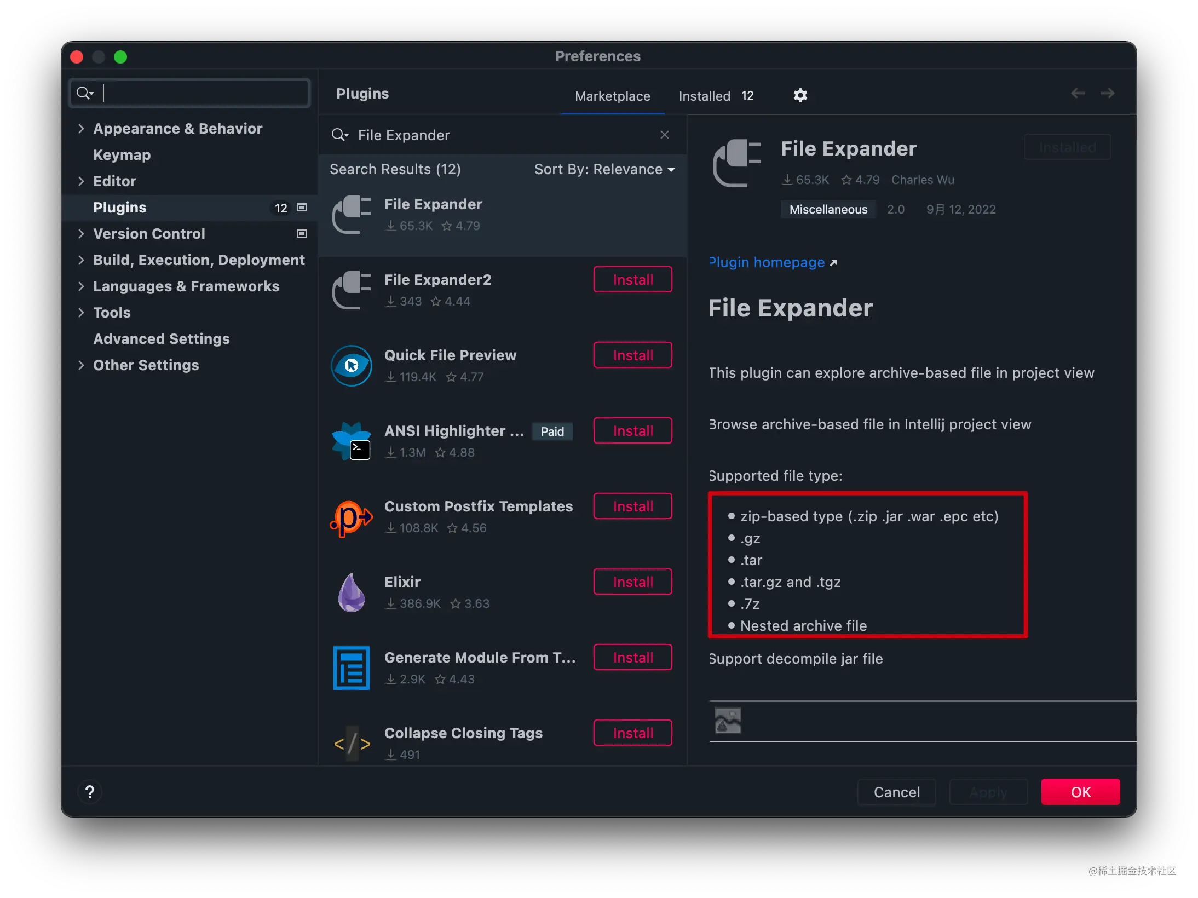Install the Quick File Preview plugin
The height and width of the screenshot is (898, 1198).
point(632,355)
